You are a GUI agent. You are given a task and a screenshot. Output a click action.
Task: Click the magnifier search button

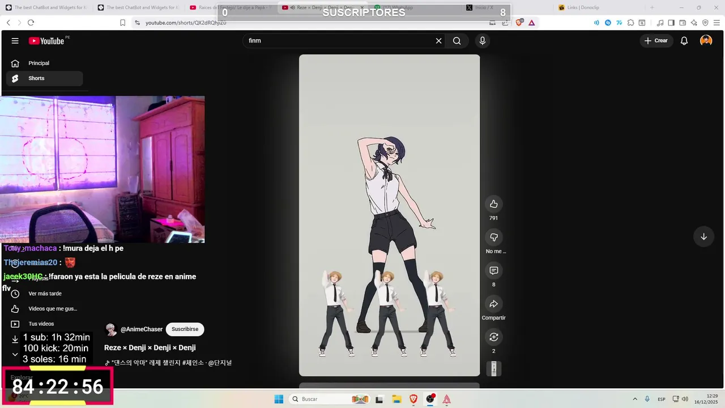pos(457,41)
